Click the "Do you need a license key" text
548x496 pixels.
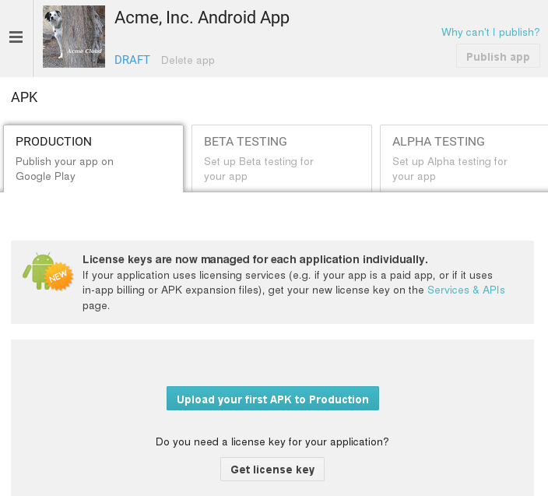[x=272, y=441]
